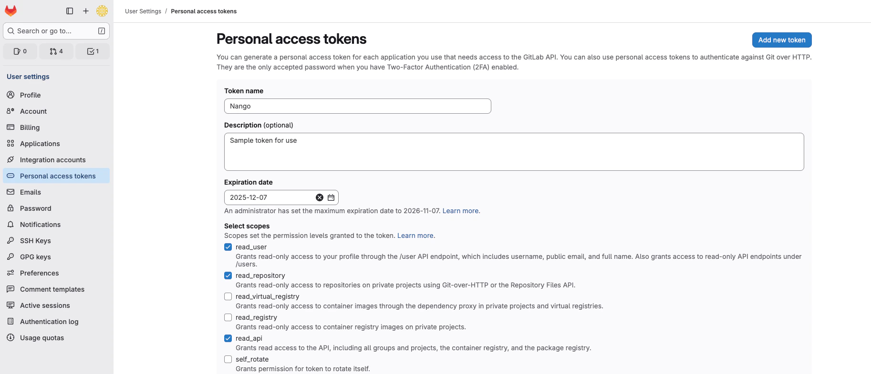Toggle the sidebar collapse icon
The image size is (871, 374).
pos(70,11)
